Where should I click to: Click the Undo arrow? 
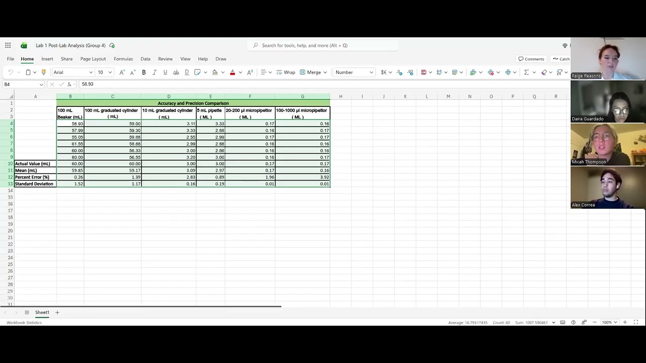point(11,73)
